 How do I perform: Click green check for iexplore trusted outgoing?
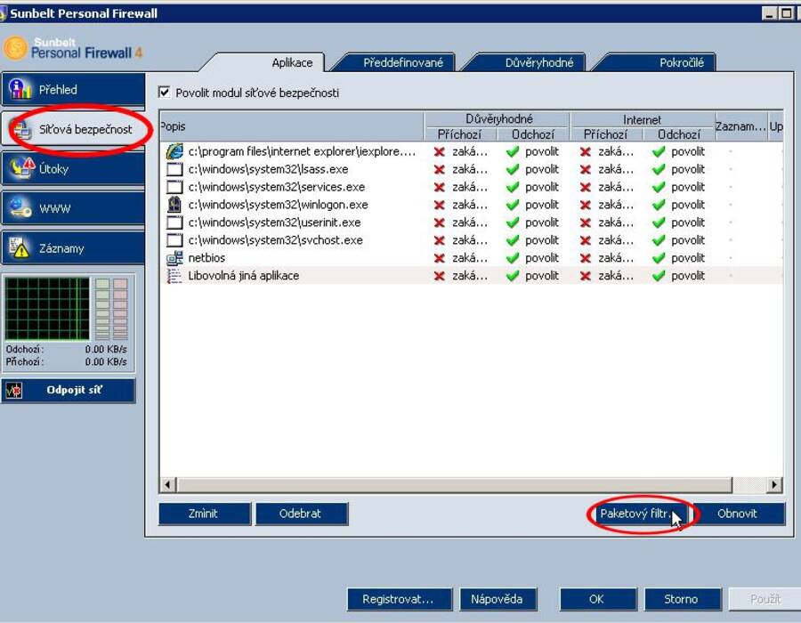[512, 151]
